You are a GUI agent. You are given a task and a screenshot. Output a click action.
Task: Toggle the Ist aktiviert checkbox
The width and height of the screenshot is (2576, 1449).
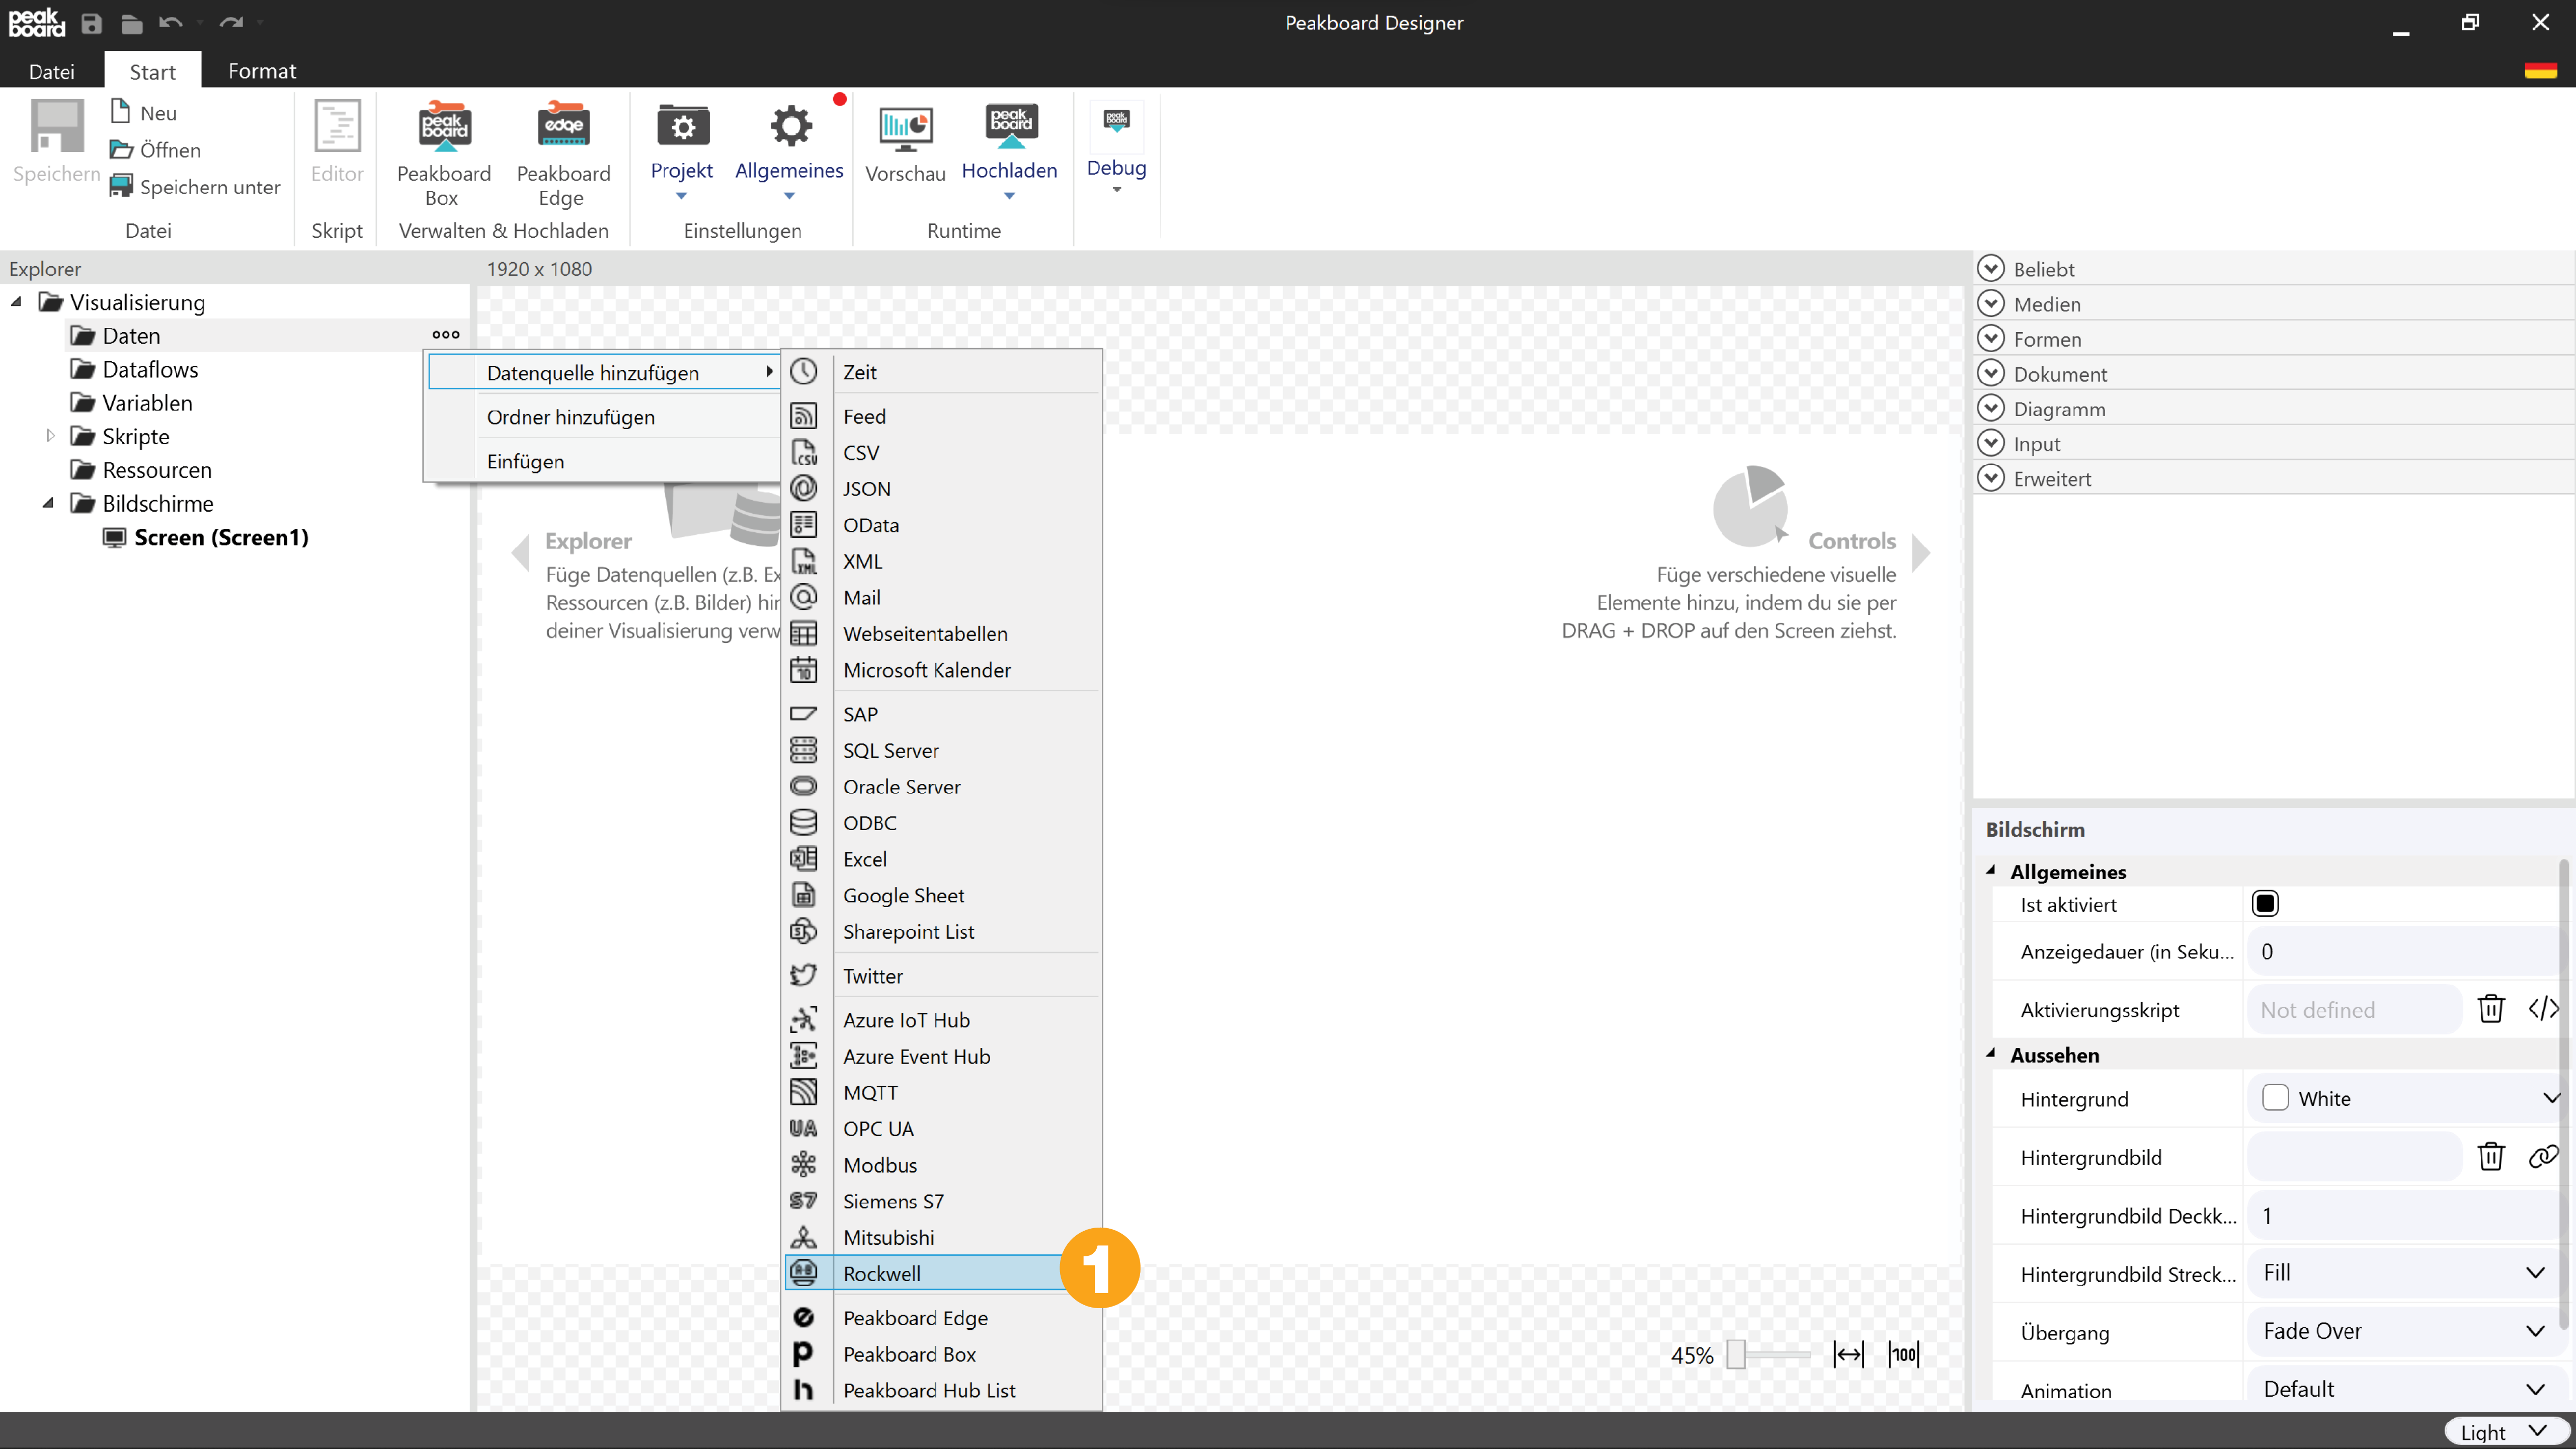(2265, 904)
